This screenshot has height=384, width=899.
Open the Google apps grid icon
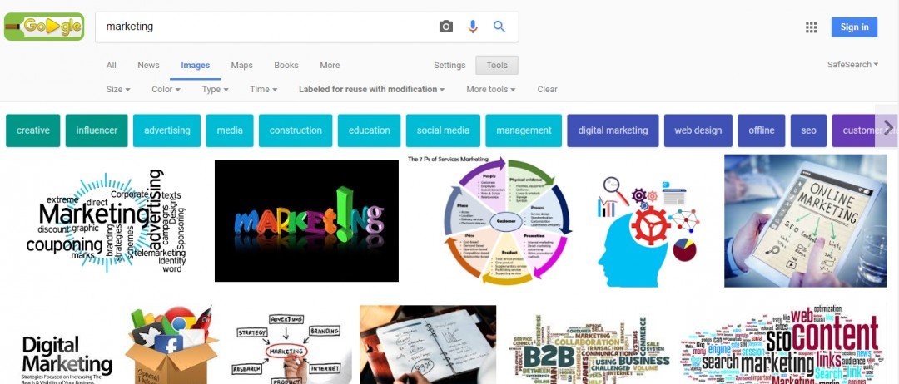tap(811, 27)
